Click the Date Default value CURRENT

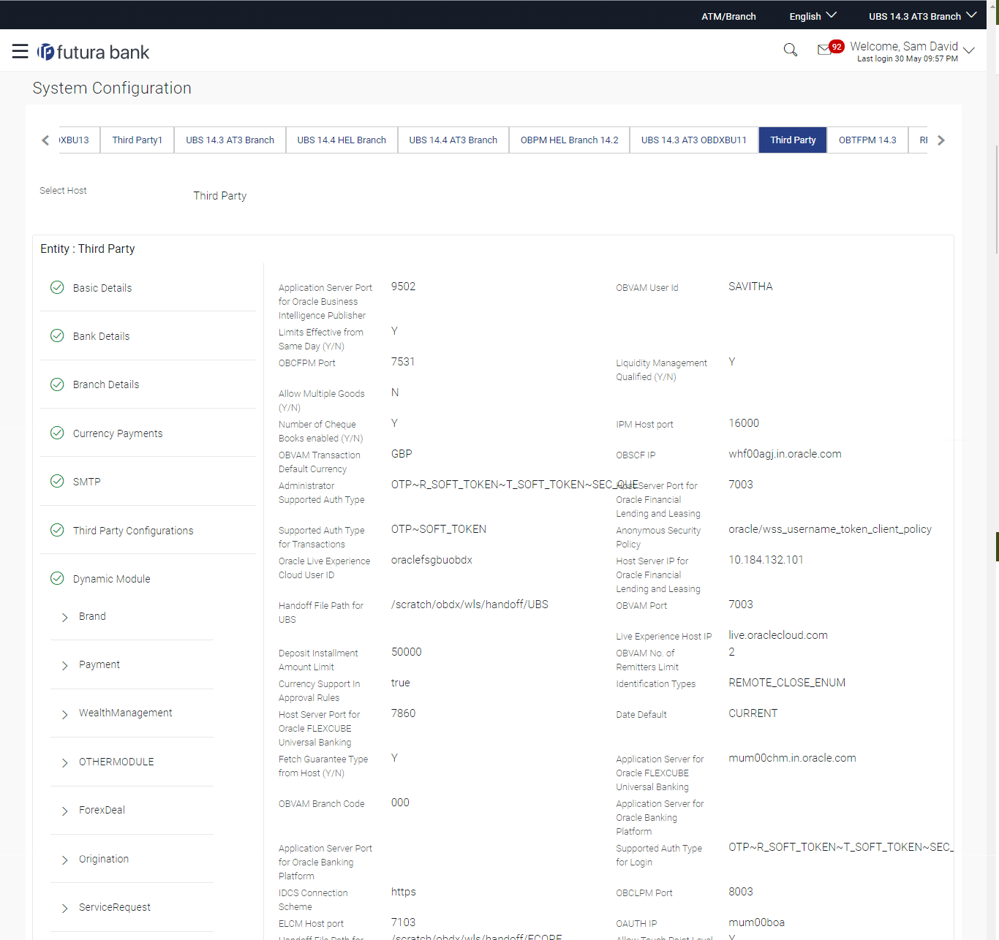[753, 713]
